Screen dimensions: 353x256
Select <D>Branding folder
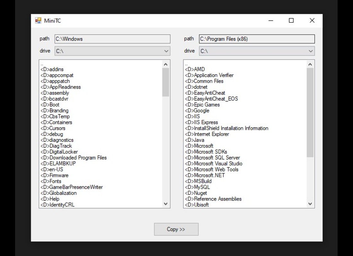point(55,110)
